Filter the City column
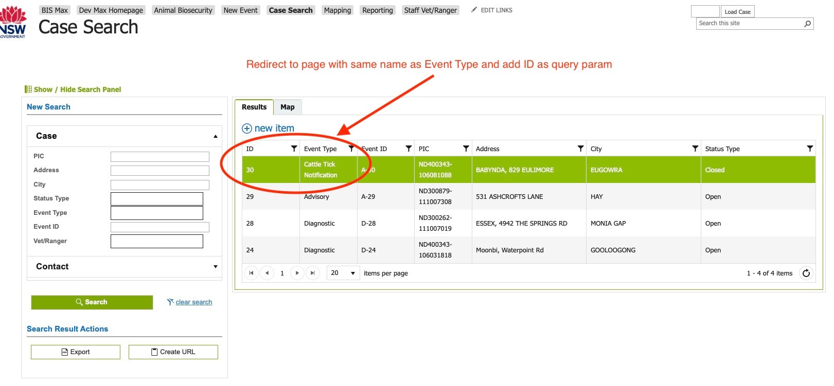The width and height of the screenshot is (834, 386). [x=695, y=149]
